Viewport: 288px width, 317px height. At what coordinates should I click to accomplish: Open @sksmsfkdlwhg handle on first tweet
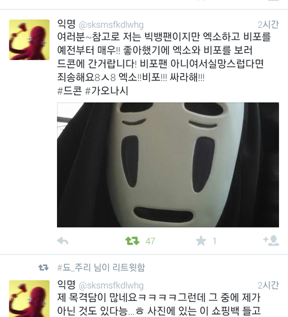pyautogui.click(x=111, y=25)
